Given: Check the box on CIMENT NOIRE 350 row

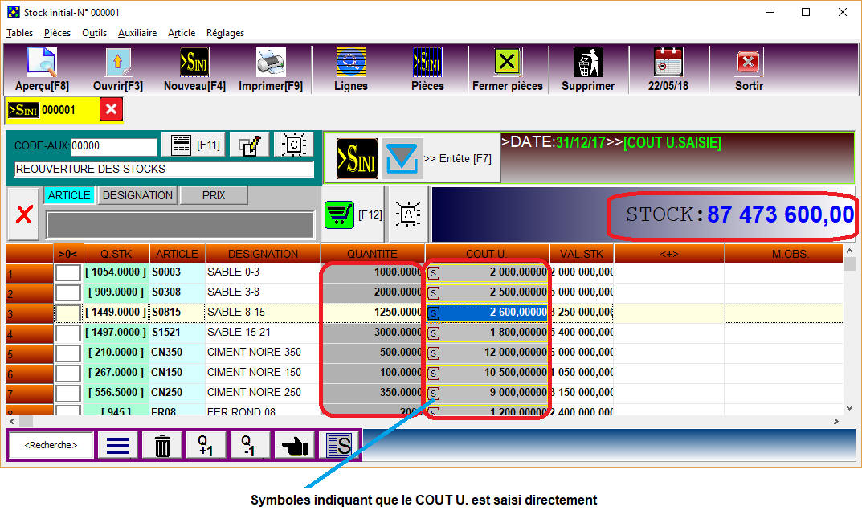Looking at the screenshot, I should coord(67,353).
